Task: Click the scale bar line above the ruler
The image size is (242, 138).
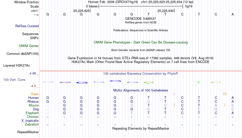Action: pyautogui.click(x=141, y=6)
